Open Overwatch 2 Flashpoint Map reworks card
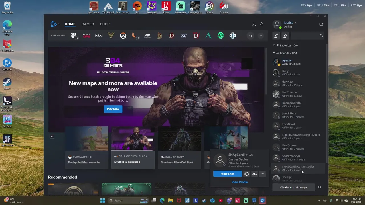 point(87,147)
